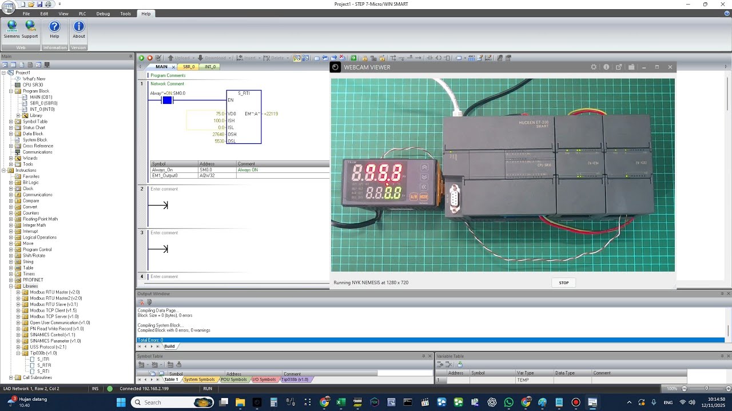This screenshot has width=732, height=411.
Task: Expand the Wizards tree node
Action: tap(11, 158)
